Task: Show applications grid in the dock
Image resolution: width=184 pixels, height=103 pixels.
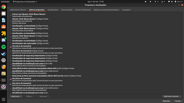Action: point(3,99)
